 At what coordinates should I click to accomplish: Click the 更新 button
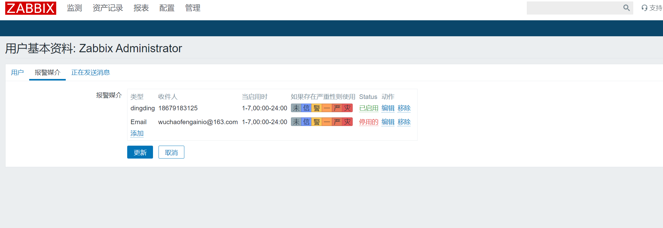pos(140,152)
